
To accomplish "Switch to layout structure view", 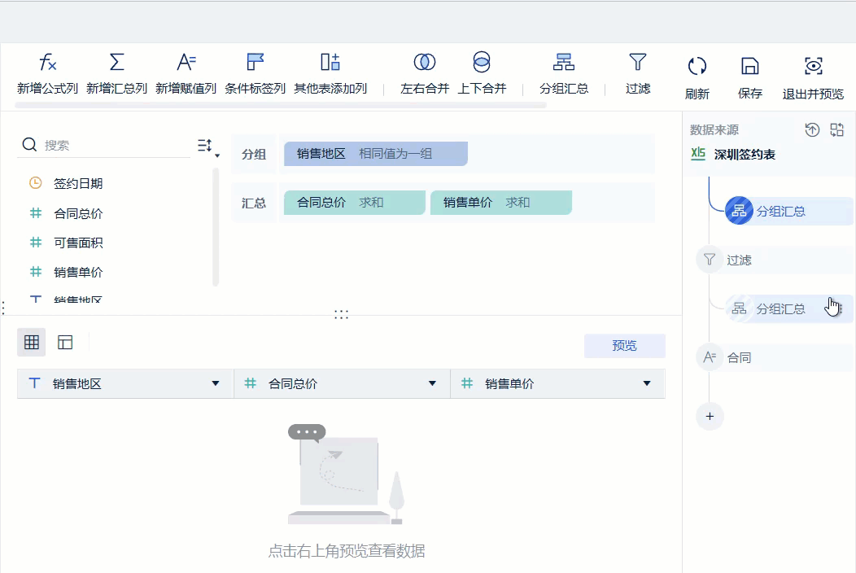I will coord(65,343).
